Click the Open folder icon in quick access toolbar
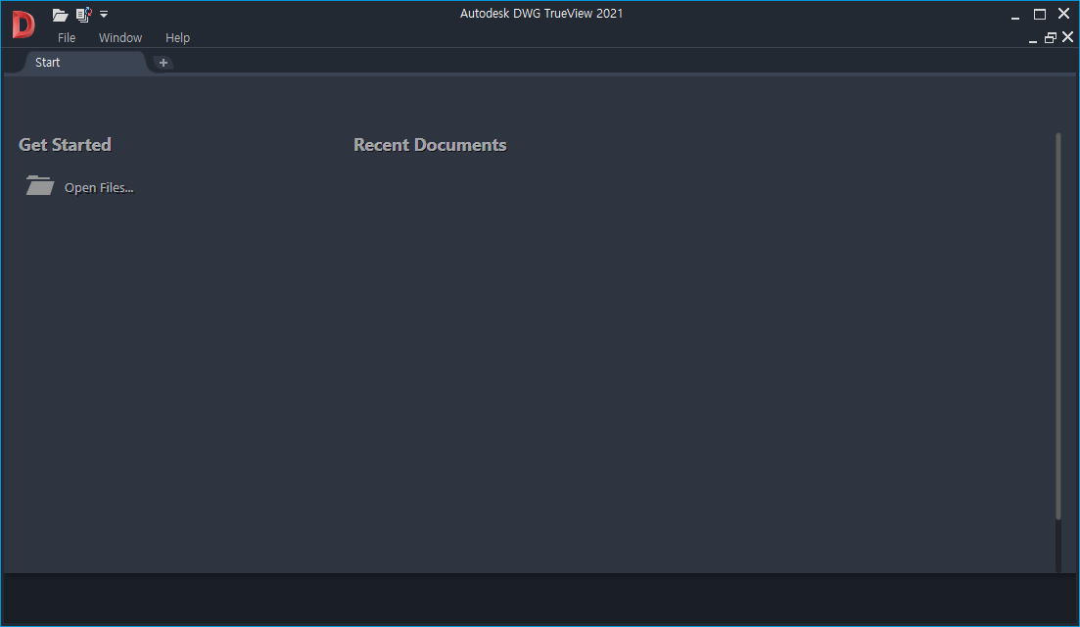The image size is (1080, 627). tap(60, 15)
